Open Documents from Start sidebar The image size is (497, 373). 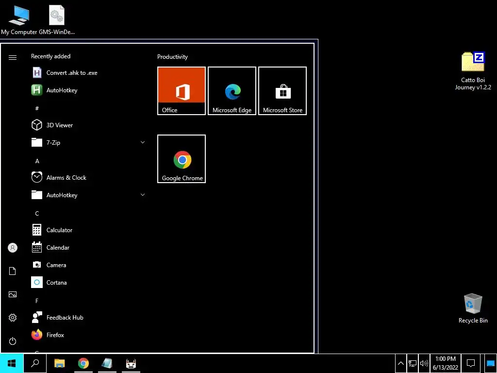13,271
